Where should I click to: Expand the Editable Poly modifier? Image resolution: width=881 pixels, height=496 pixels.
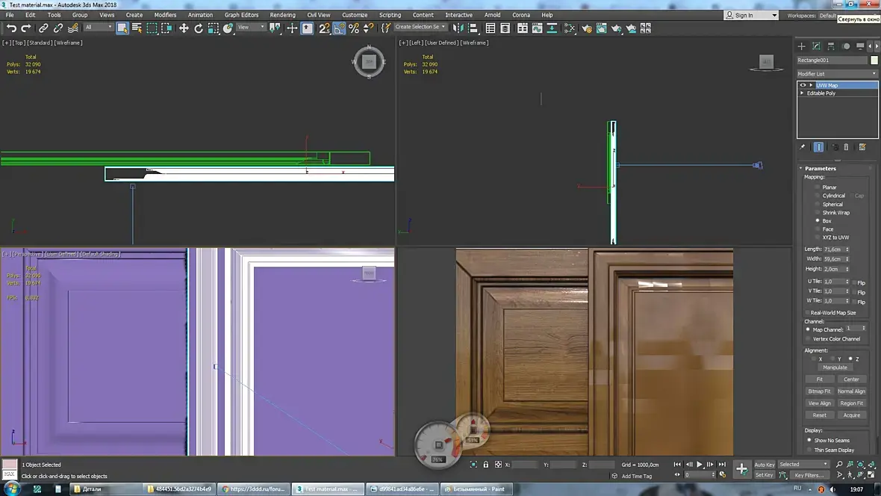point(803,93)
